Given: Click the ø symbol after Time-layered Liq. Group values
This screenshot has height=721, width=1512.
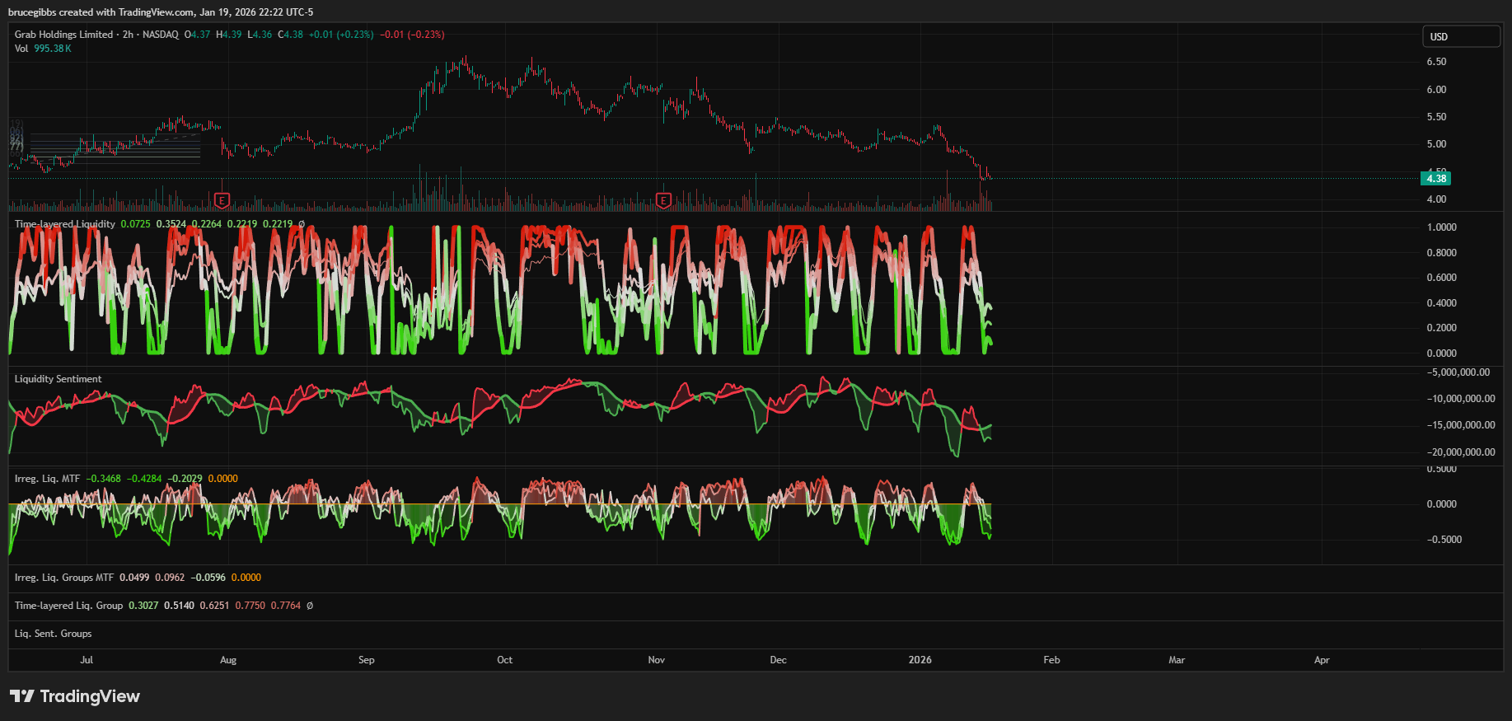Looking at the screenshot, I should (x=310, y=606).
